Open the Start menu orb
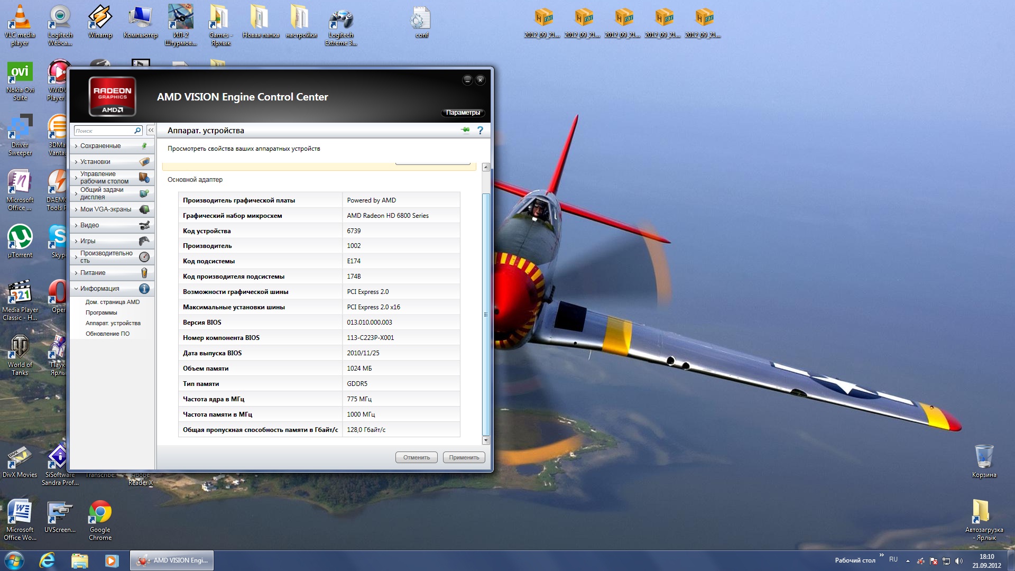Image resolution: width=1015 pixels, height=571 pixels. (x=14, y=560)
